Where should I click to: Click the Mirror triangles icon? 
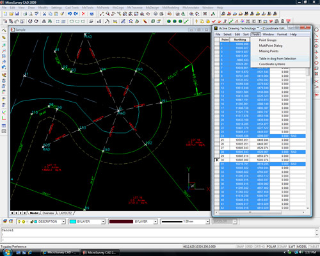click(x=44, y=21)
